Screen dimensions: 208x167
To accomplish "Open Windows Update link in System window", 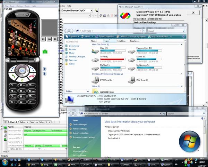I will (x=80, y=151).
